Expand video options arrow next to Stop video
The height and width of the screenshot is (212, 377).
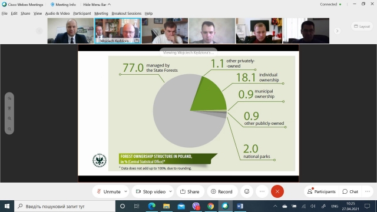(170, 191)
